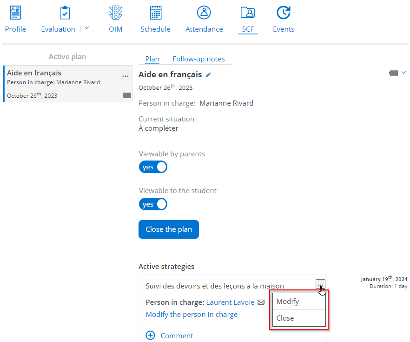Expand the chevron at plan's top right
This screenshot has height=342, width=410.
coord(403,73)
